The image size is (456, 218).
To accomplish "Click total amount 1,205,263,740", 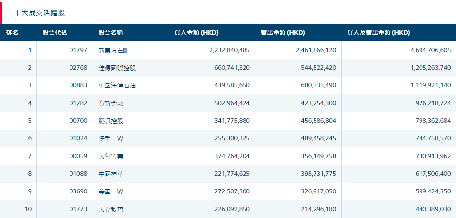I will click(431, 68).
